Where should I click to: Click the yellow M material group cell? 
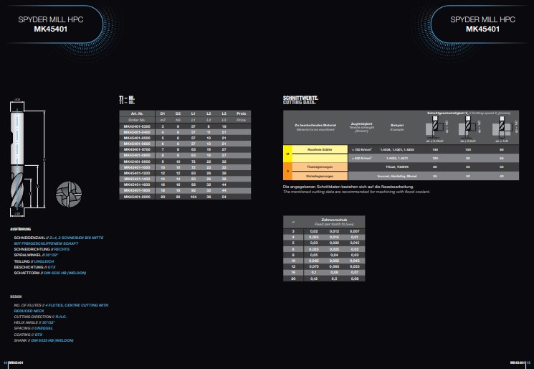(287, 154)
